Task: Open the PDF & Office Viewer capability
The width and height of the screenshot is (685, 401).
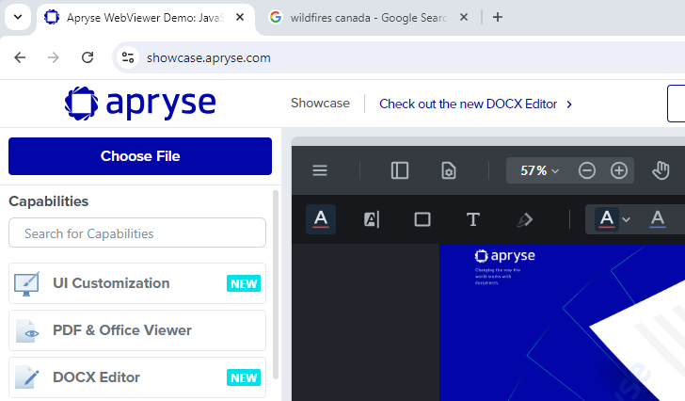Action: [137, 330]
